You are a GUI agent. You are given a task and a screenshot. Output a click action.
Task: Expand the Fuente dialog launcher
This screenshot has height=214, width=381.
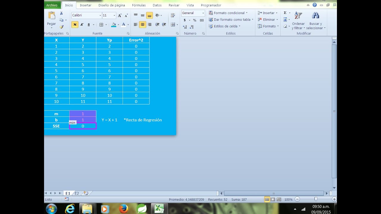(128, 34)
